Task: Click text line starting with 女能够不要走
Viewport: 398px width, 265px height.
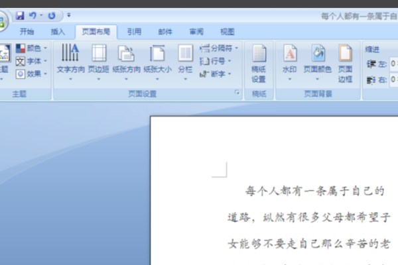Action: tap(308, 244)
